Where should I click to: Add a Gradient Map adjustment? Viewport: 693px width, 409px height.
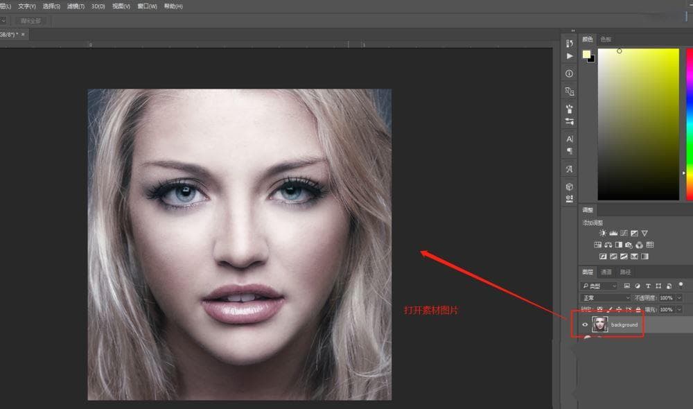644,256
